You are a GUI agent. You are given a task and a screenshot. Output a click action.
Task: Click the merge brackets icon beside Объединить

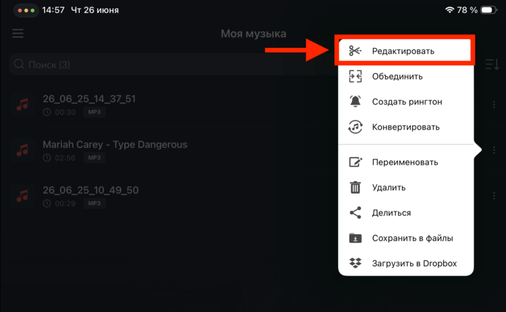[x=356, y=76]
